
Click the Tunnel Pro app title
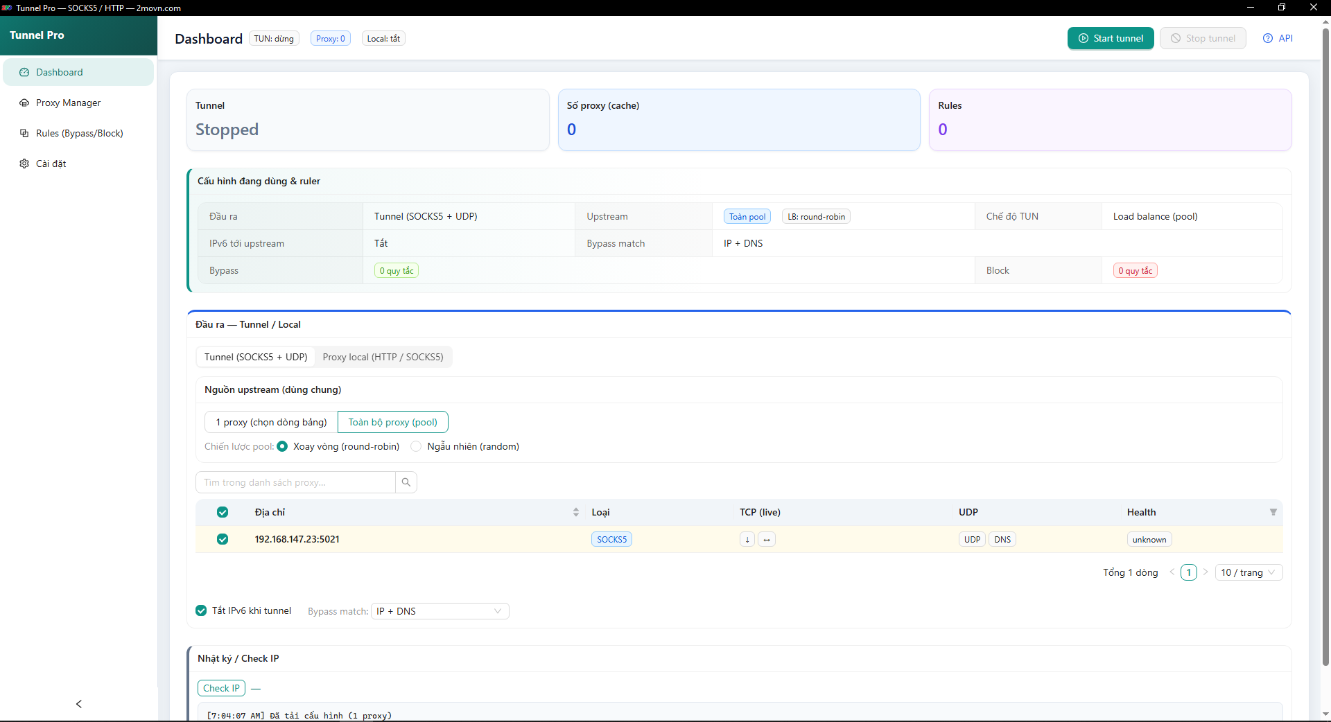(x=37, y=35)
